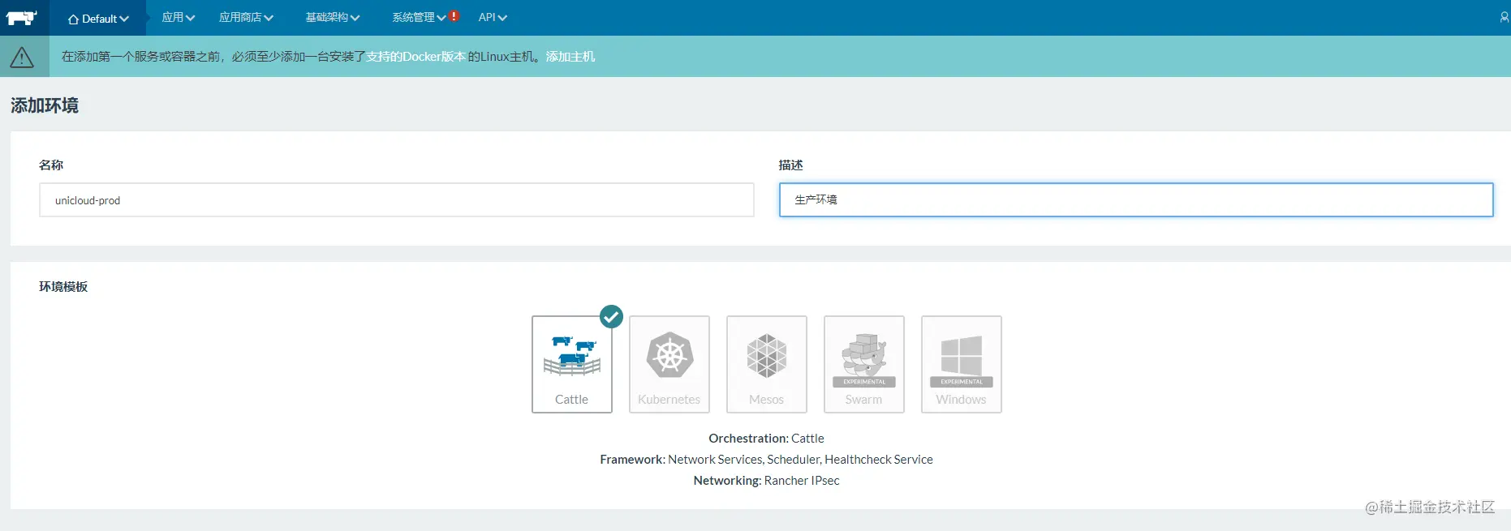Click the 添加主机 link
1511x531 pixels.
pyautogui.click(x=570, y=57)
